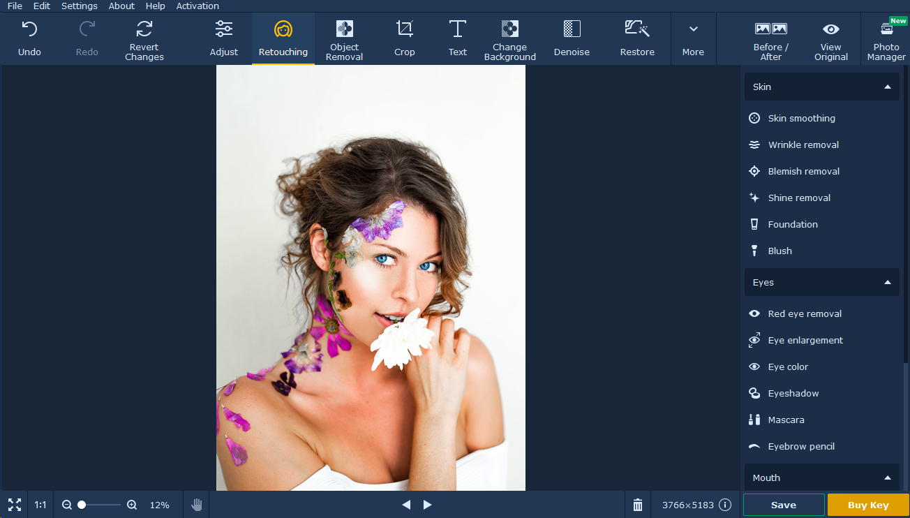Go to next image arrow

(428, 505)
